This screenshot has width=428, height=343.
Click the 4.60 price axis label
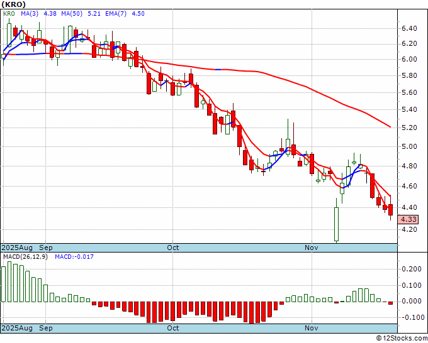[409, 187]
